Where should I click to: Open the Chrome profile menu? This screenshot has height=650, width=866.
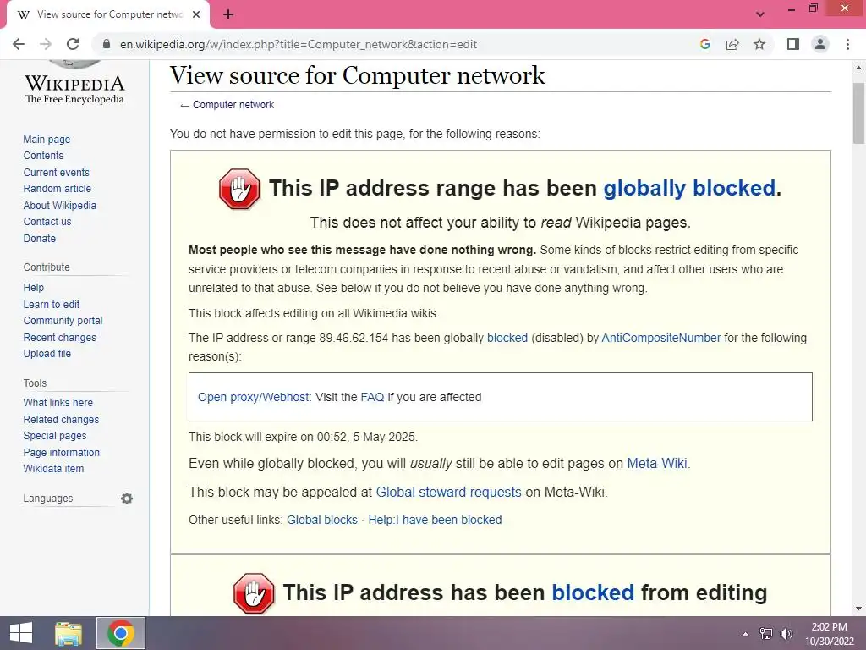point(820,44)
